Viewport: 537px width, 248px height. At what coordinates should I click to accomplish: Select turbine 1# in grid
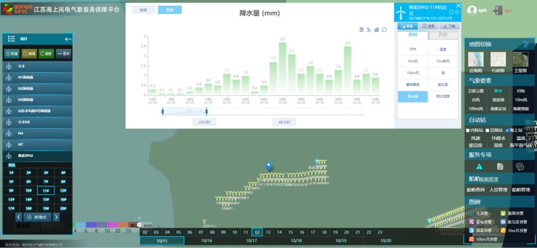(11, 172)
